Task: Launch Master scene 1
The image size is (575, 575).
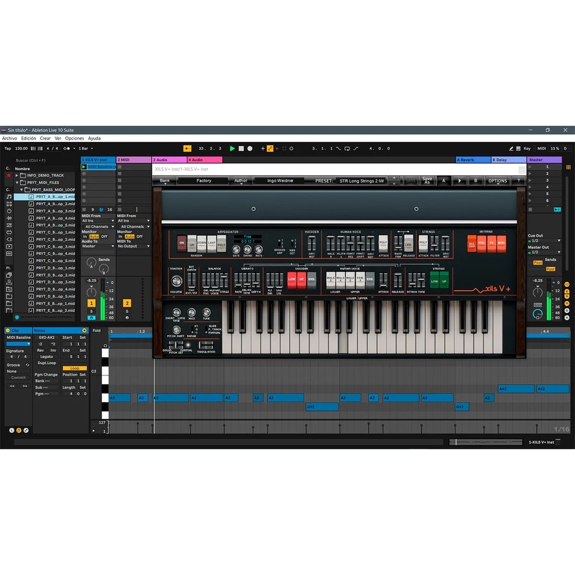Action: pos(530,167)
